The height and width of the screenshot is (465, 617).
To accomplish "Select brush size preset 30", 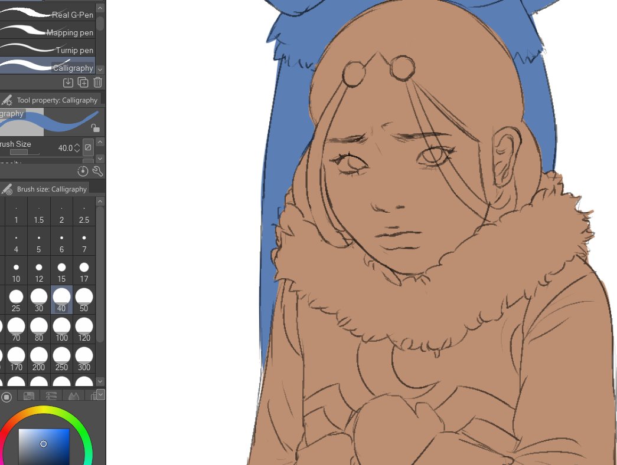I will (38, 300).
